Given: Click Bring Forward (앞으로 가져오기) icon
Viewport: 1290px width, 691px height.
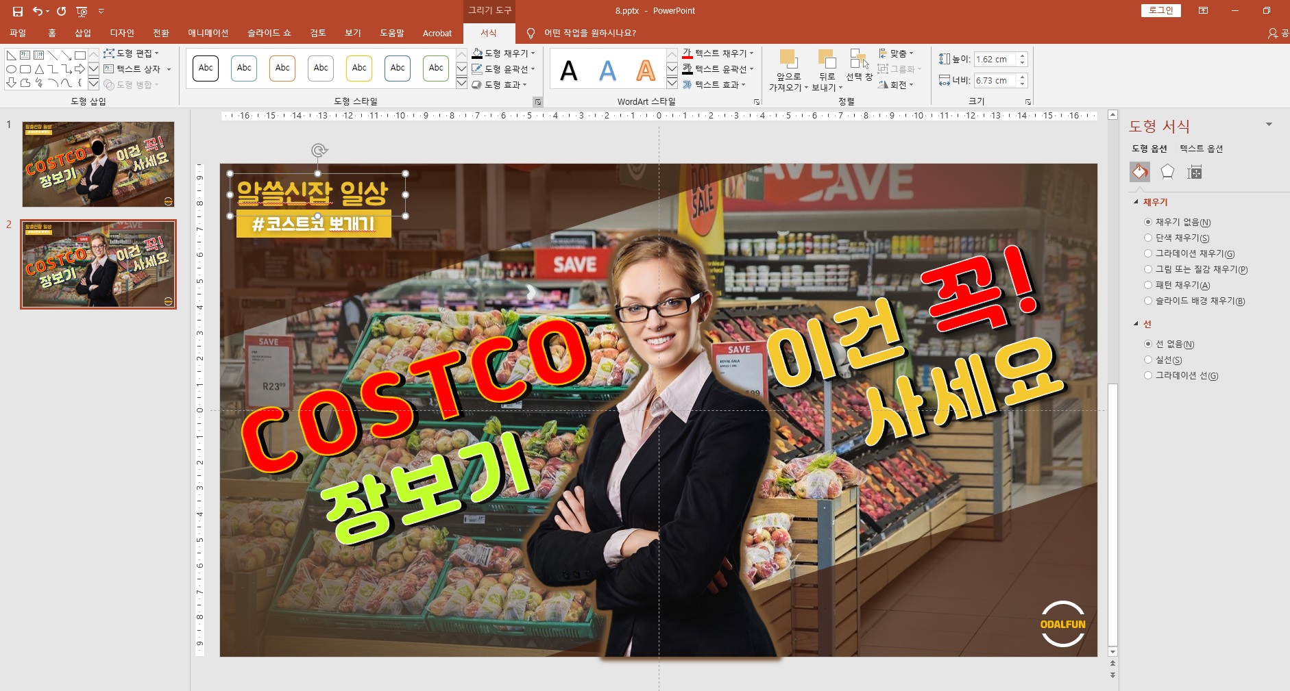Looking at the screenshot, I should pos(788,60).
